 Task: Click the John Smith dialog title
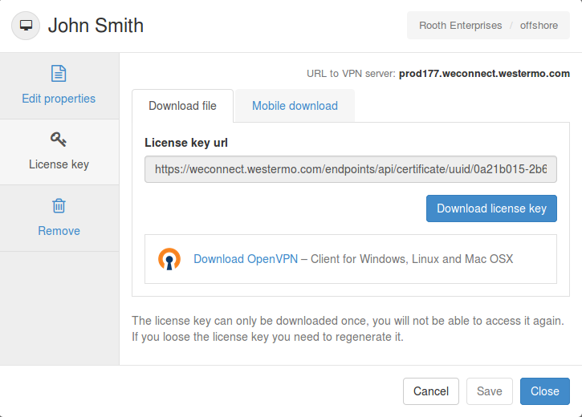[96, 25]
